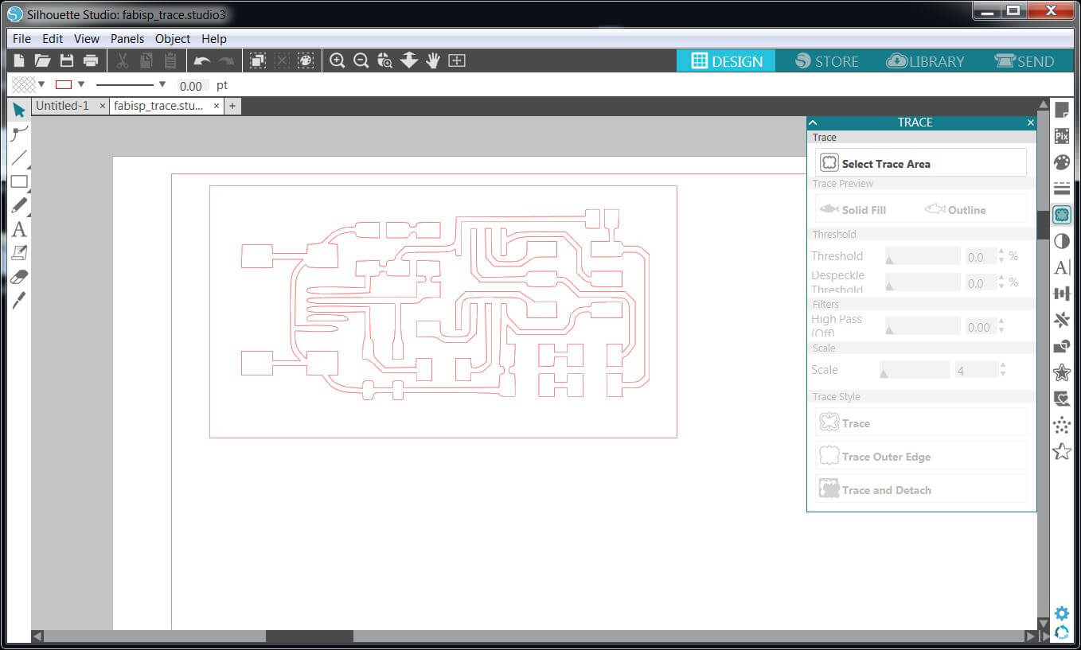Open the Modify shapes panel
1081x650 pixels.
(x=1061, y=346)
